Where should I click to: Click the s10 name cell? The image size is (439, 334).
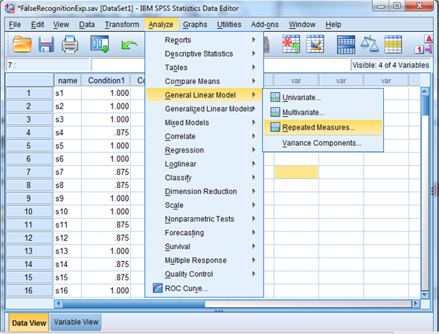coord(68,212)
